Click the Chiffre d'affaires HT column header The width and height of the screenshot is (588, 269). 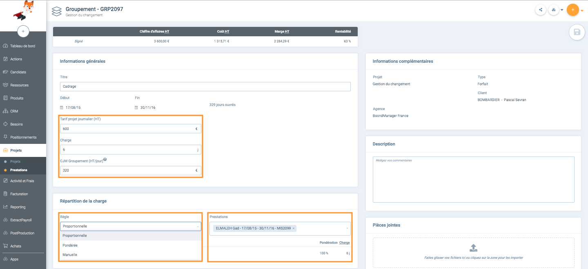(x=154, y=31)
